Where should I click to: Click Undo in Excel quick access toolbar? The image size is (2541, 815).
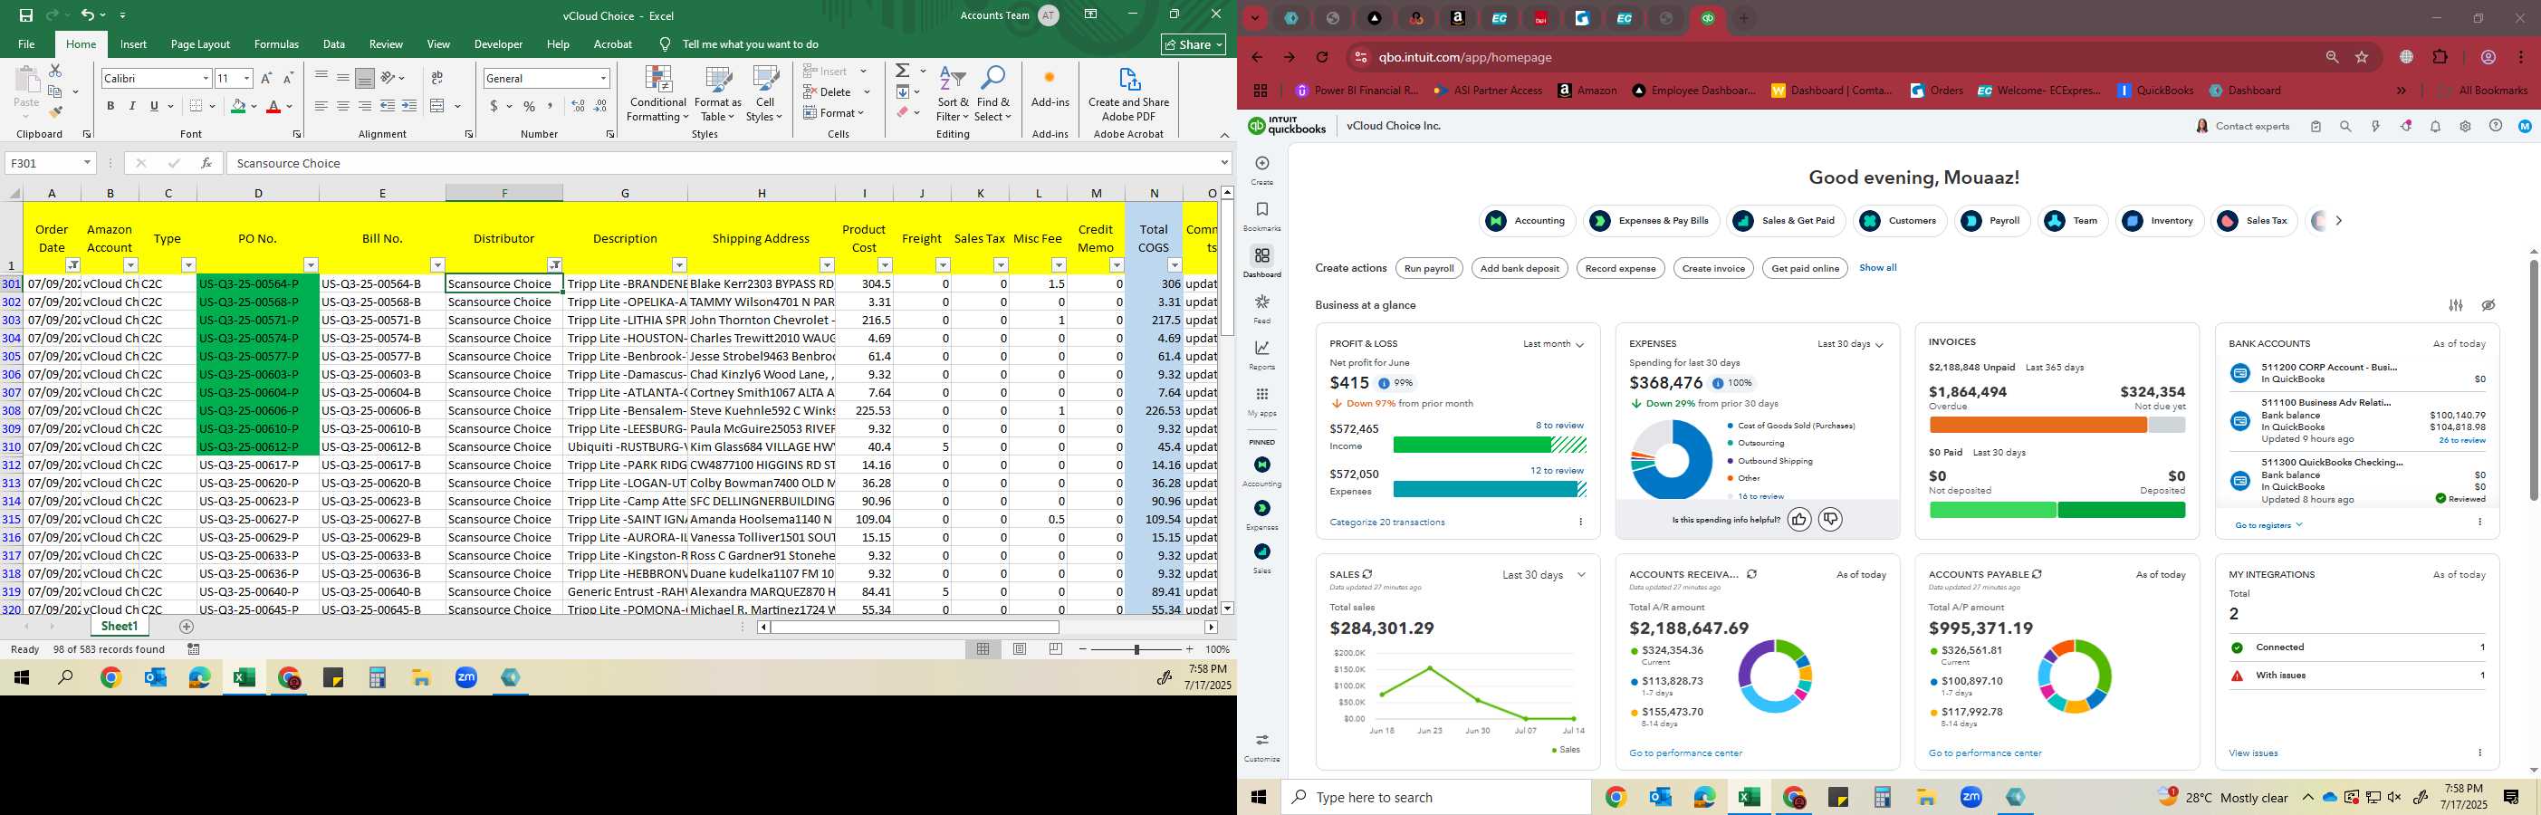coord(88,14)
